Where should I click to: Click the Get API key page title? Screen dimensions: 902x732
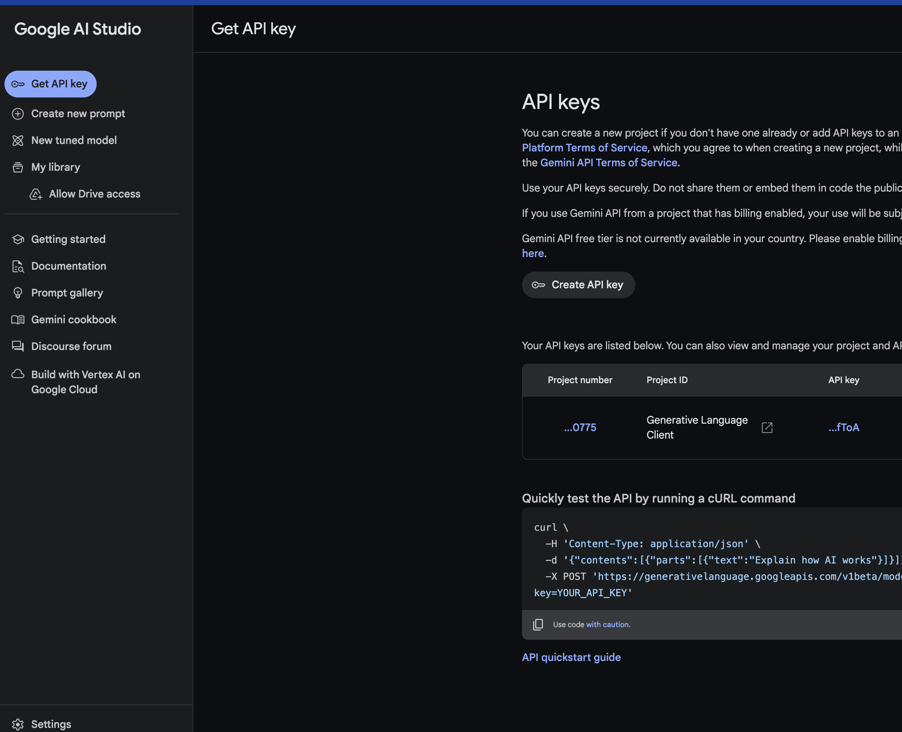[x=253, y=29]
